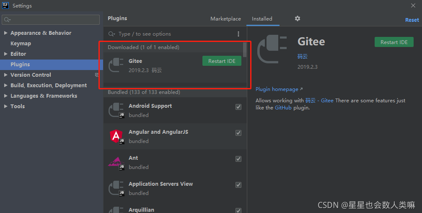The width and height of the screenshot is (422, 213).
Task: Click the settings search input field
Action: tap(51, 20)
